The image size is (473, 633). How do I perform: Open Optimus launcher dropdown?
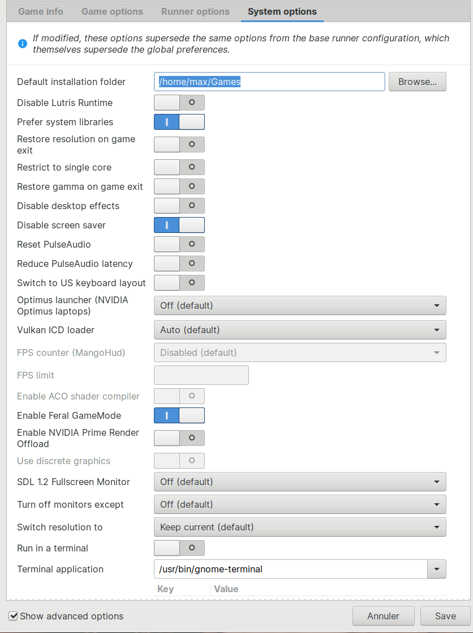pos(299,305)
